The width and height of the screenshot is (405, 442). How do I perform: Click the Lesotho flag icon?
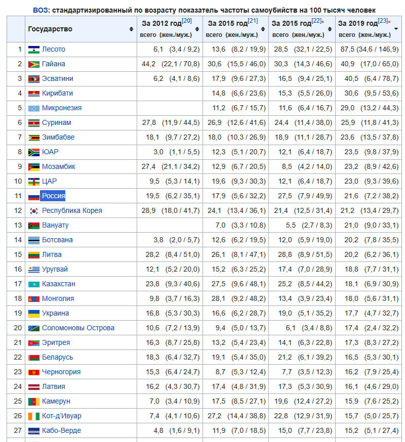34,50
